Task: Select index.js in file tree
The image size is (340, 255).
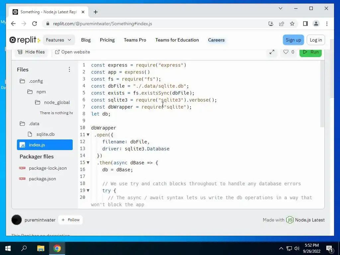Action: [x=45, y=145]
